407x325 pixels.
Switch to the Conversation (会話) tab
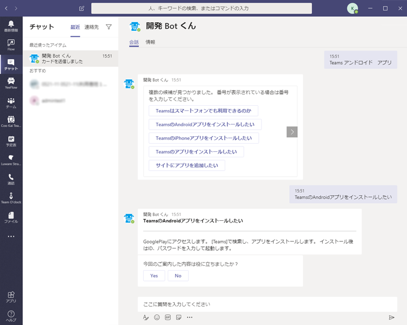pos(134,42)
